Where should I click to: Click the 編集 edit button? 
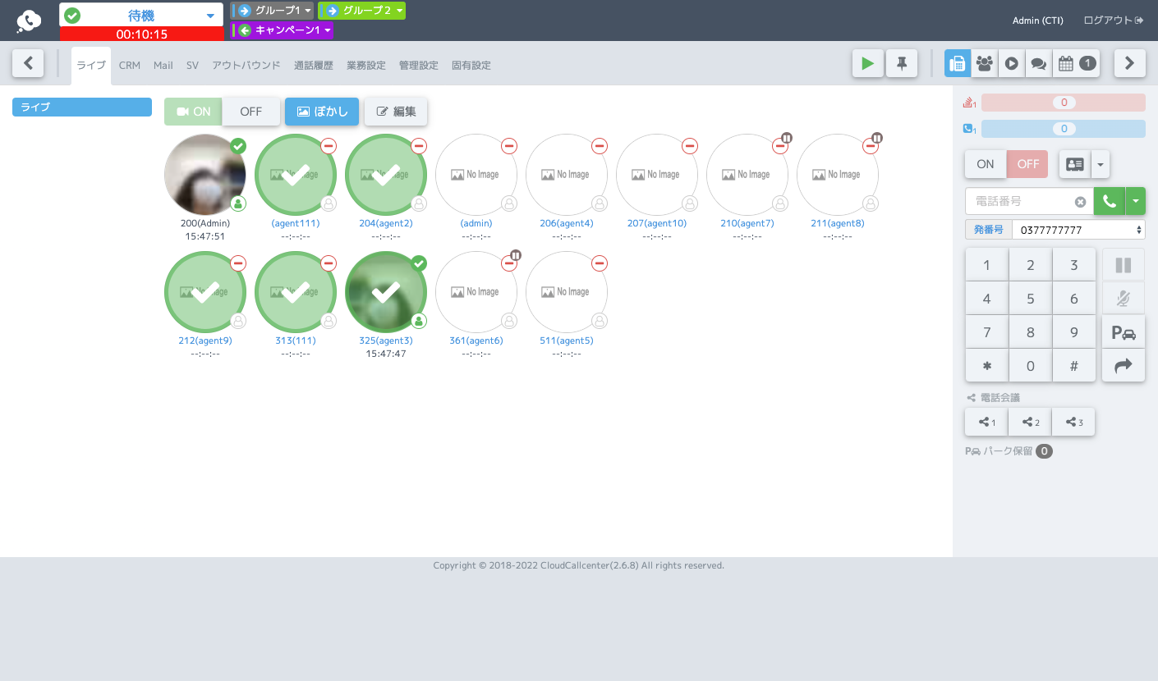(x=396, y=112)
